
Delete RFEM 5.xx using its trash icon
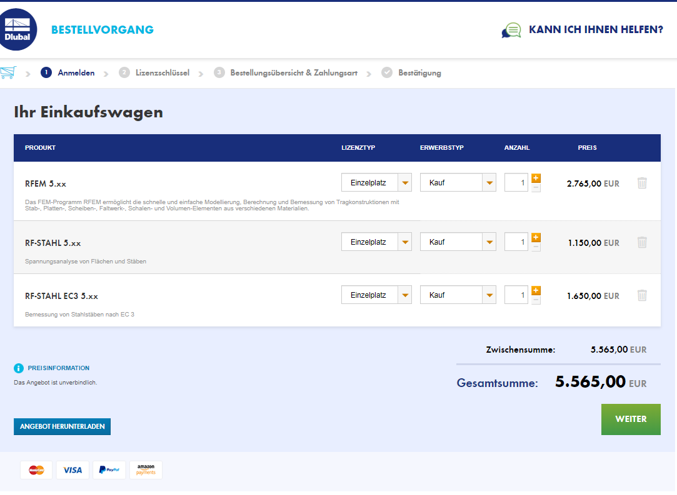click(642, 182)
